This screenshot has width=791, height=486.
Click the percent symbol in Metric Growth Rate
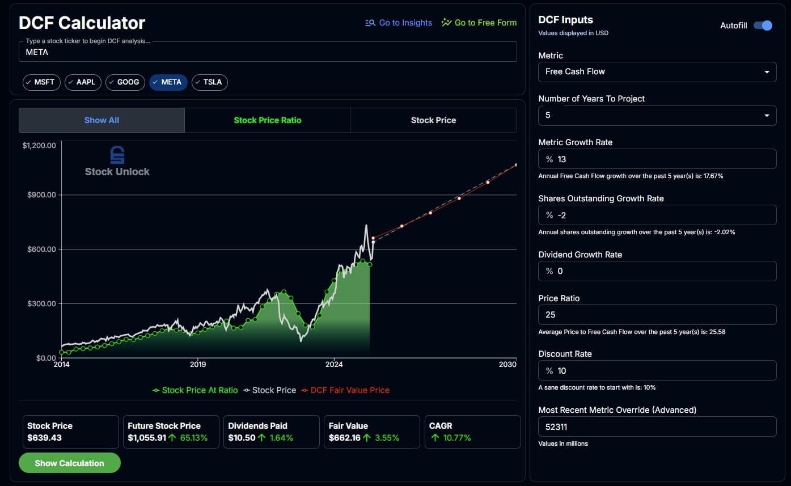[549, 159]
